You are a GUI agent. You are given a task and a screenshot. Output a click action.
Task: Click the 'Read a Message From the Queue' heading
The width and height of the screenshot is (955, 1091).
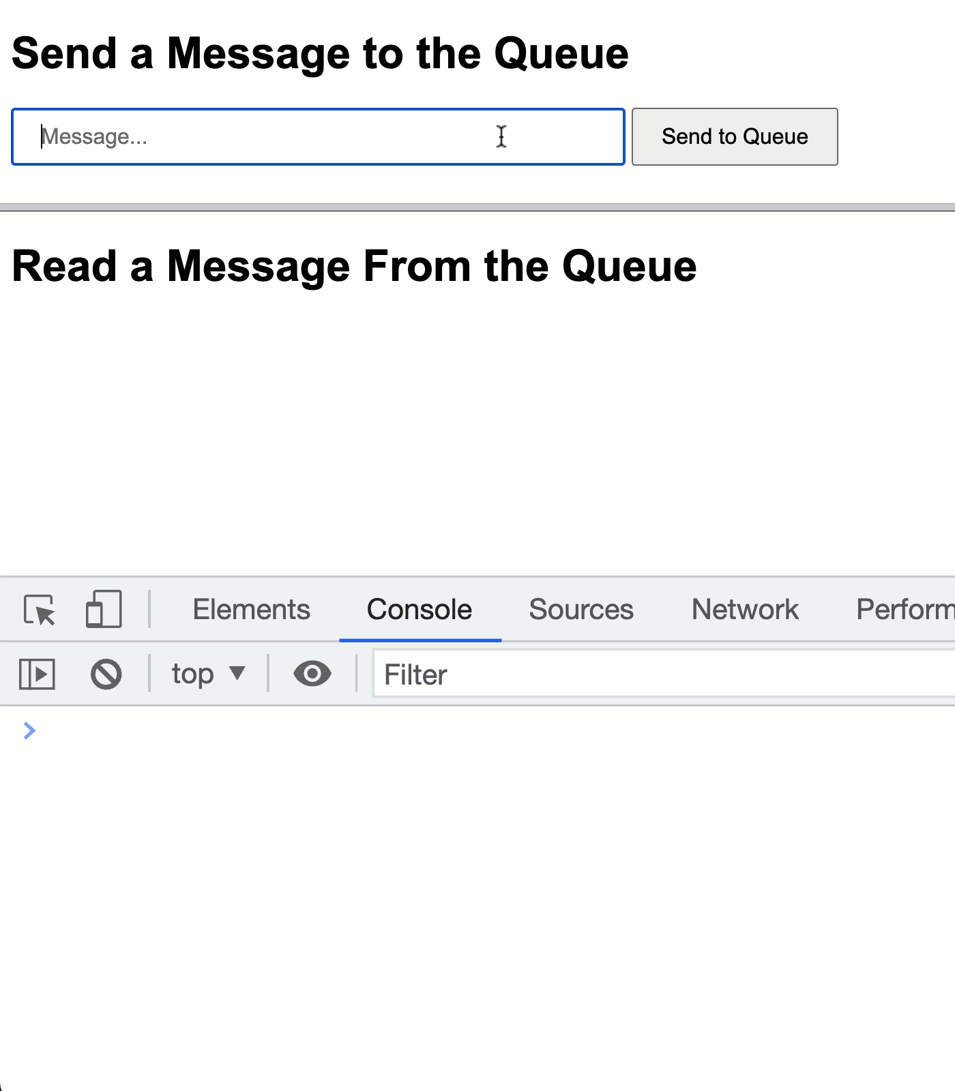pos(354,266)
